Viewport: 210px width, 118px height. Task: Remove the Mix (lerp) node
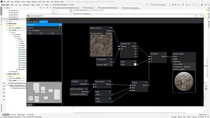coord(165,54)
